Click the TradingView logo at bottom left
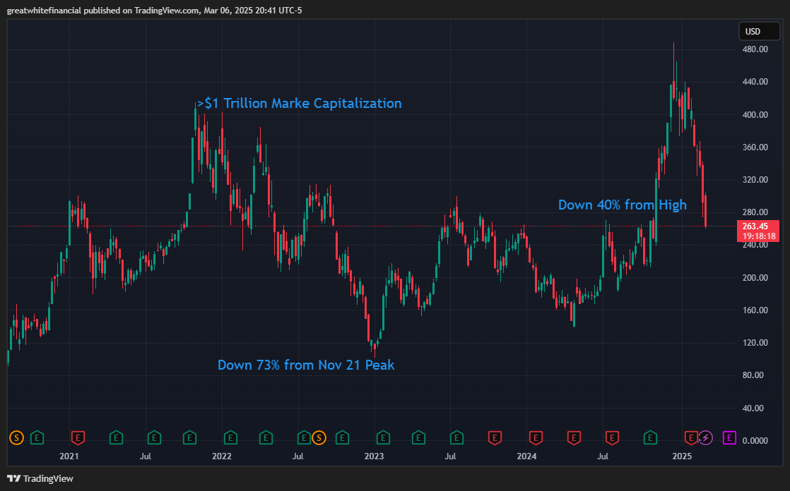Screen dimensions: 790x491 [40, 478]
